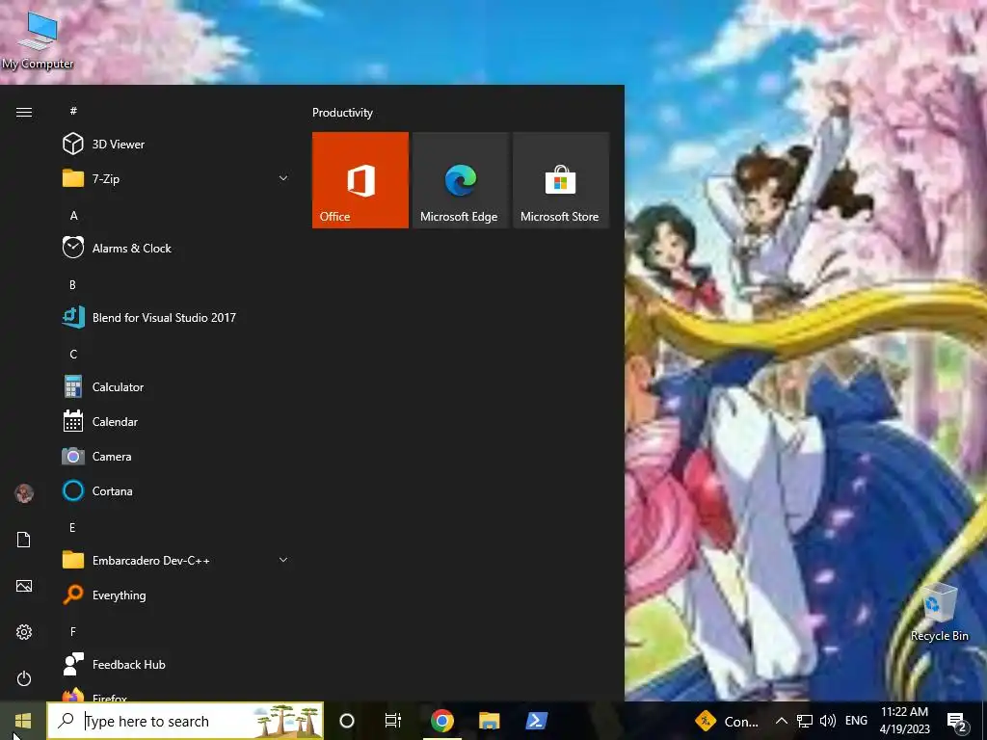The image size is (987, 740).
Task: Open the Action Center notifications
Action: (x=957, y=722)
